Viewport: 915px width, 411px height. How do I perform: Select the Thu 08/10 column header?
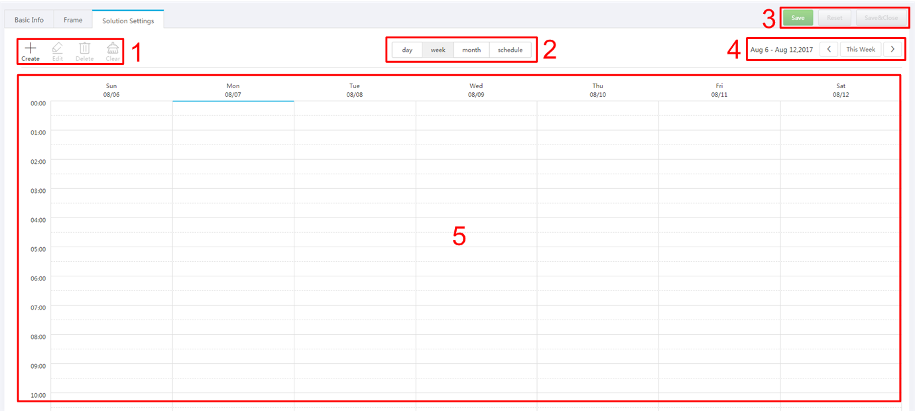pyautogui.click(x=597, y=90)
